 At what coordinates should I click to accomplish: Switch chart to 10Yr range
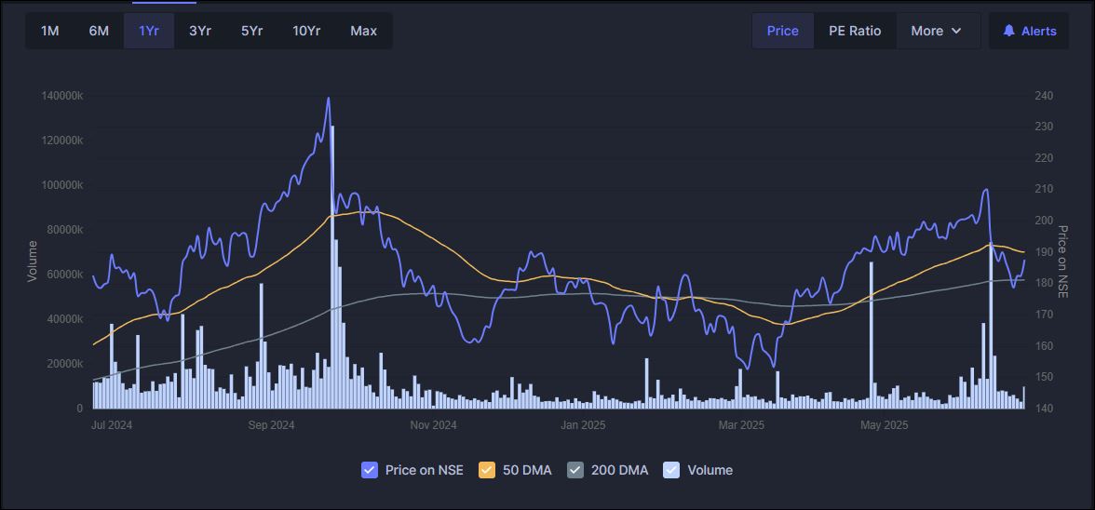click(x=306, y=31)
